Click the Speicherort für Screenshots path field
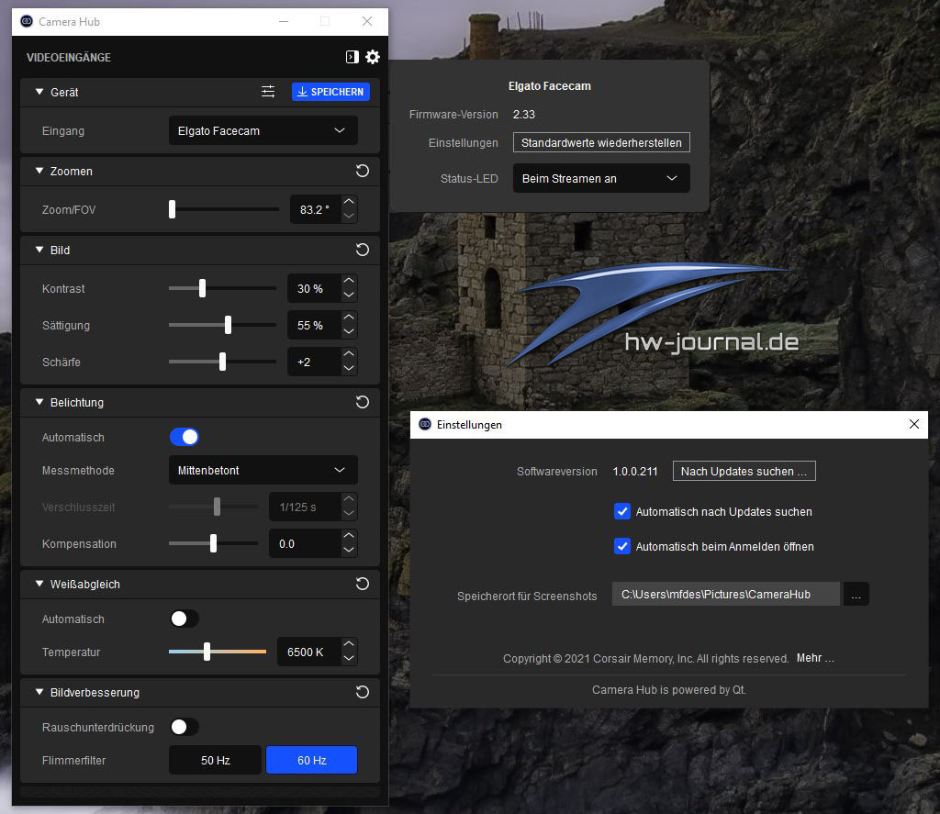The height and width of the screenshot is (814, 940). [x=725, y=594]
